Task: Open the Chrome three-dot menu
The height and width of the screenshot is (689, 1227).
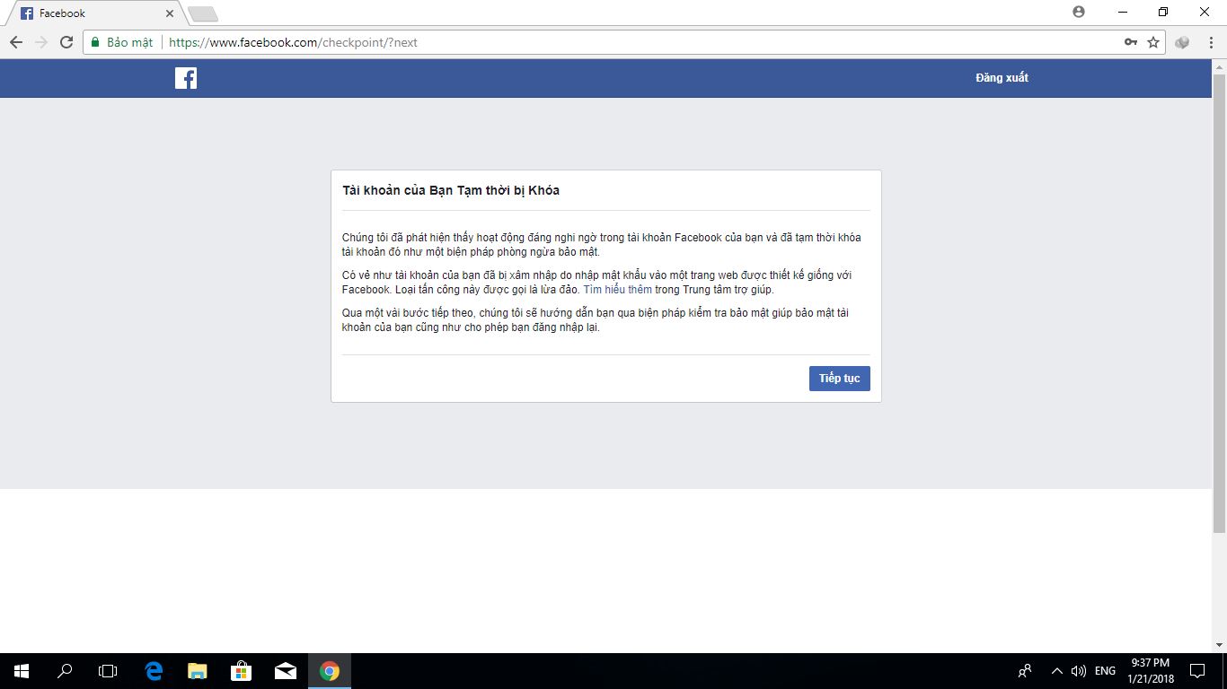Action: coord(1209,42)
